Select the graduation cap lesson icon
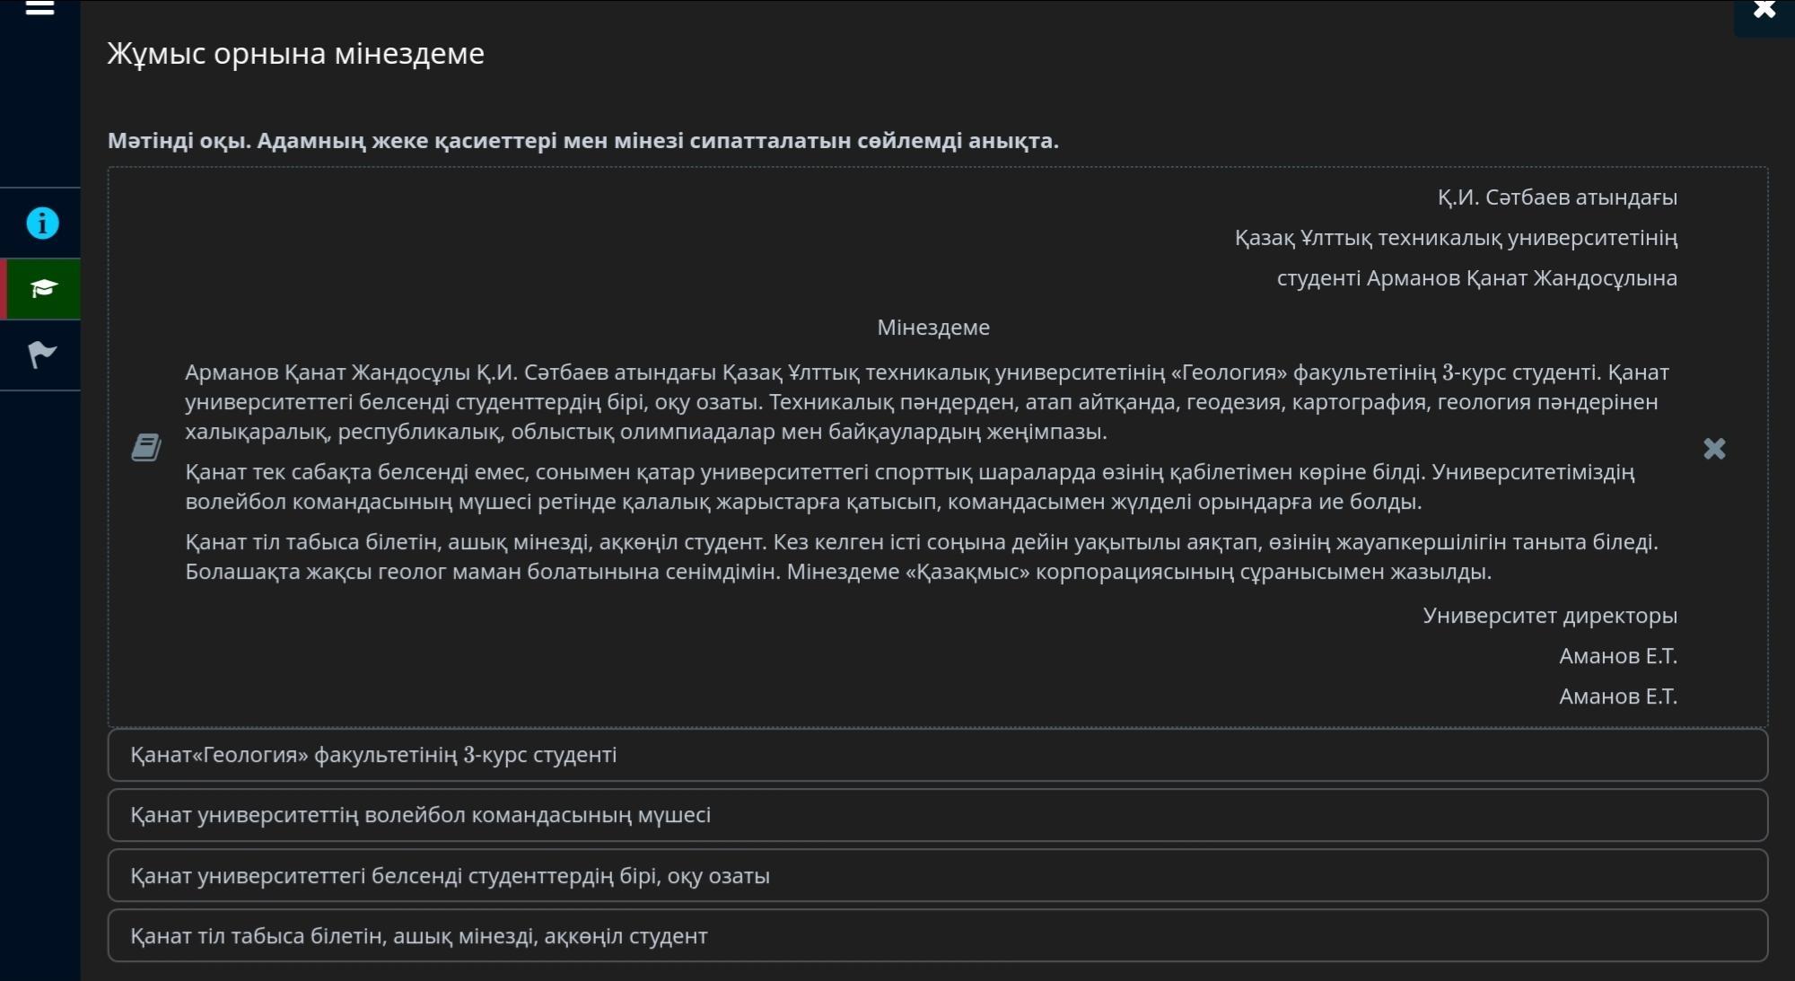 tap(42, 288)
